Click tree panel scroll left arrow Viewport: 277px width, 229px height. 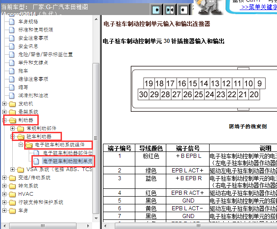point(5,226)
